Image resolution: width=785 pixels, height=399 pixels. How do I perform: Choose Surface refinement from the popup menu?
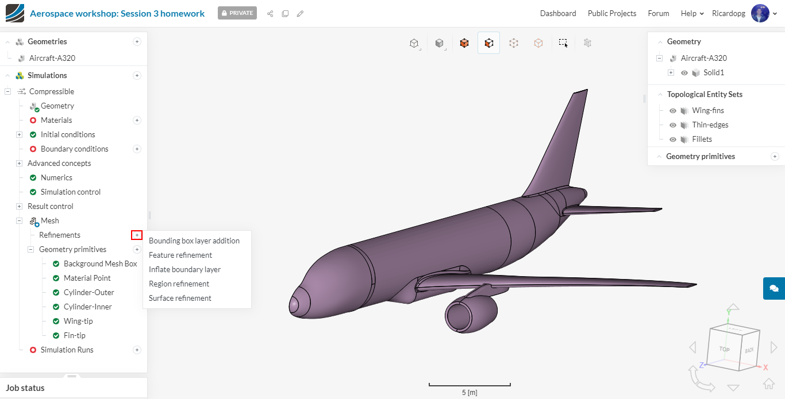180,298
